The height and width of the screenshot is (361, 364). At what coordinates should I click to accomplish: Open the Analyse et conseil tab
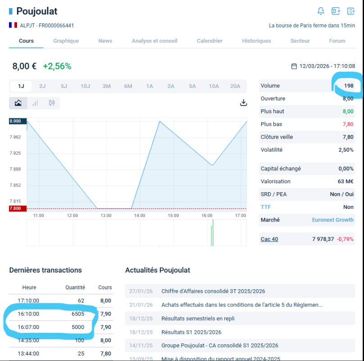(155, 41)
